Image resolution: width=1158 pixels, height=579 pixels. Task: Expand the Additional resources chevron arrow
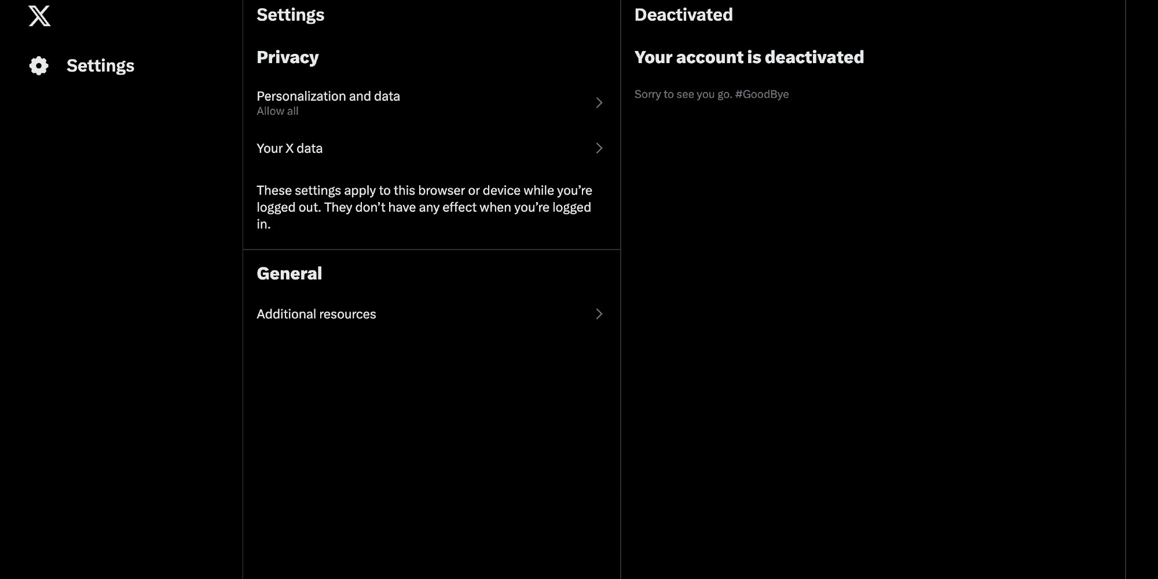point(599,314)
